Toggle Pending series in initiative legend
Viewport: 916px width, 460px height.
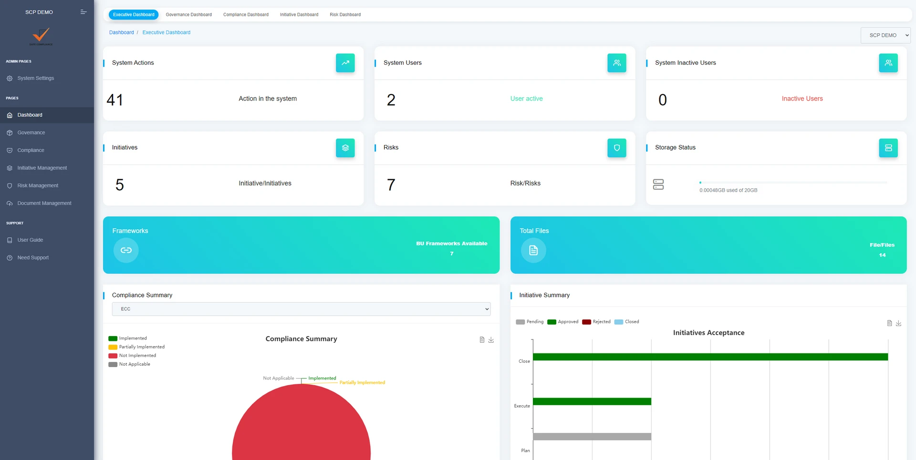530,322
